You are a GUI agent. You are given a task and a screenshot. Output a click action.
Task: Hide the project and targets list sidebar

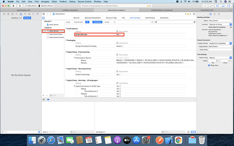click(x=43, y=18)
